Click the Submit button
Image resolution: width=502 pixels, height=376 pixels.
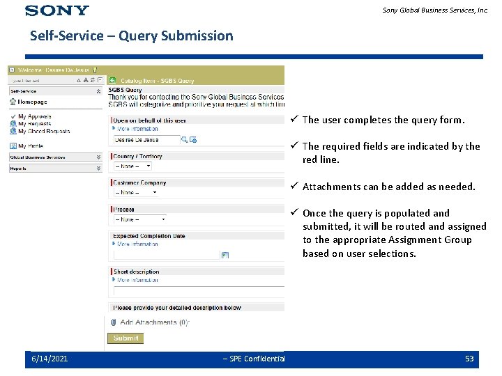point(125,338)
